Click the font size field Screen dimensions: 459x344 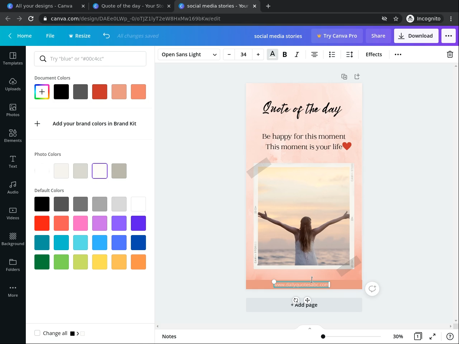pos(243,54)
